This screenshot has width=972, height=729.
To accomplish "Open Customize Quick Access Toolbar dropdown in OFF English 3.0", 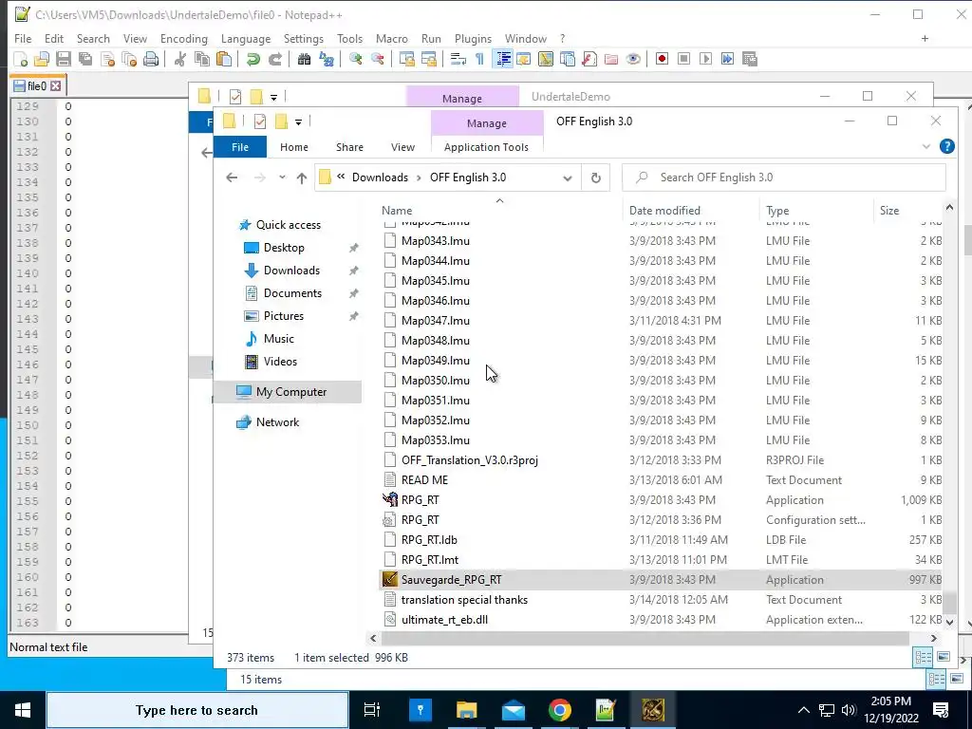I will point(298,121).
